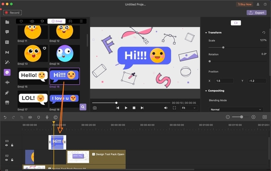Viewport: 271px width, 171px height.
Task: Click the Position Y input field
Action: coord(257,81)
